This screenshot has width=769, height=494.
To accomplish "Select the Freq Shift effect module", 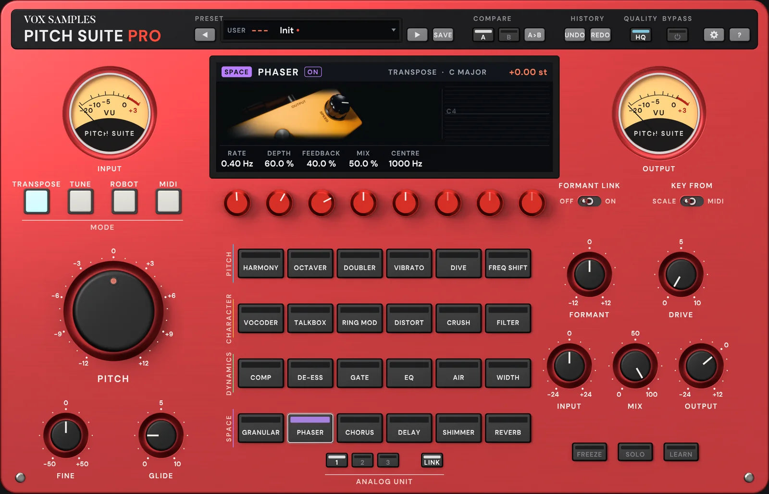I will click(508, 263).
